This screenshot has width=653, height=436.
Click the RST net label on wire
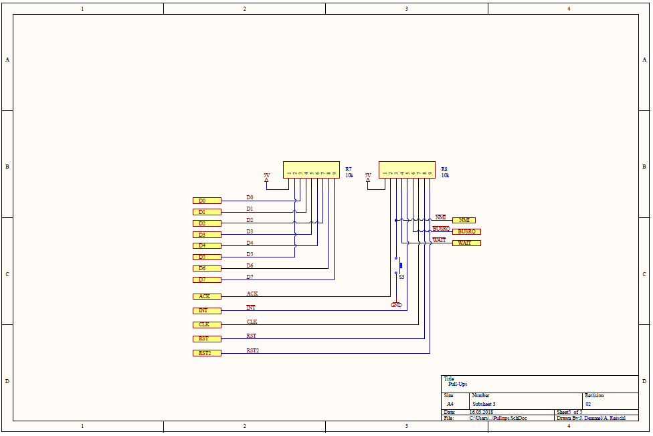[x=251, y=336]
